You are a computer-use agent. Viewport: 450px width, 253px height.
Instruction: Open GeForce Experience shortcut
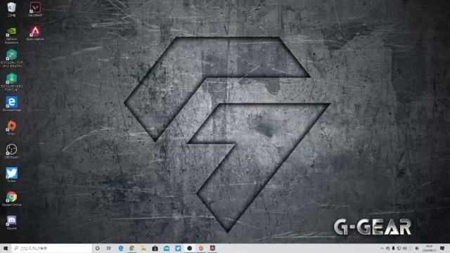(11, 35)
